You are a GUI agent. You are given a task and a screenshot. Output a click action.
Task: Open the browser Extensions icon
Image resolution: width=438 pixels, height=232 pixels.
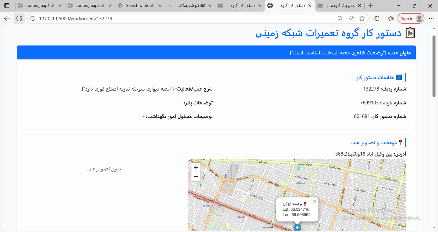377,18
